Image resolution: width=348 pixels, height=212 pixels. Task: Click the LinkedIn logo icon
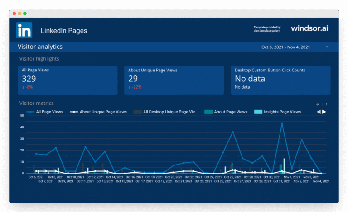tap(24, 30)
